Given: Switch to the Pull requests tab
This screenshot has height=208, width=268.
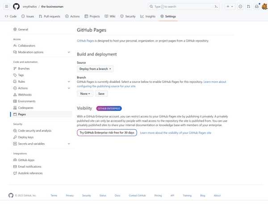Looking at the screenshot, I should tap(50, 16).
